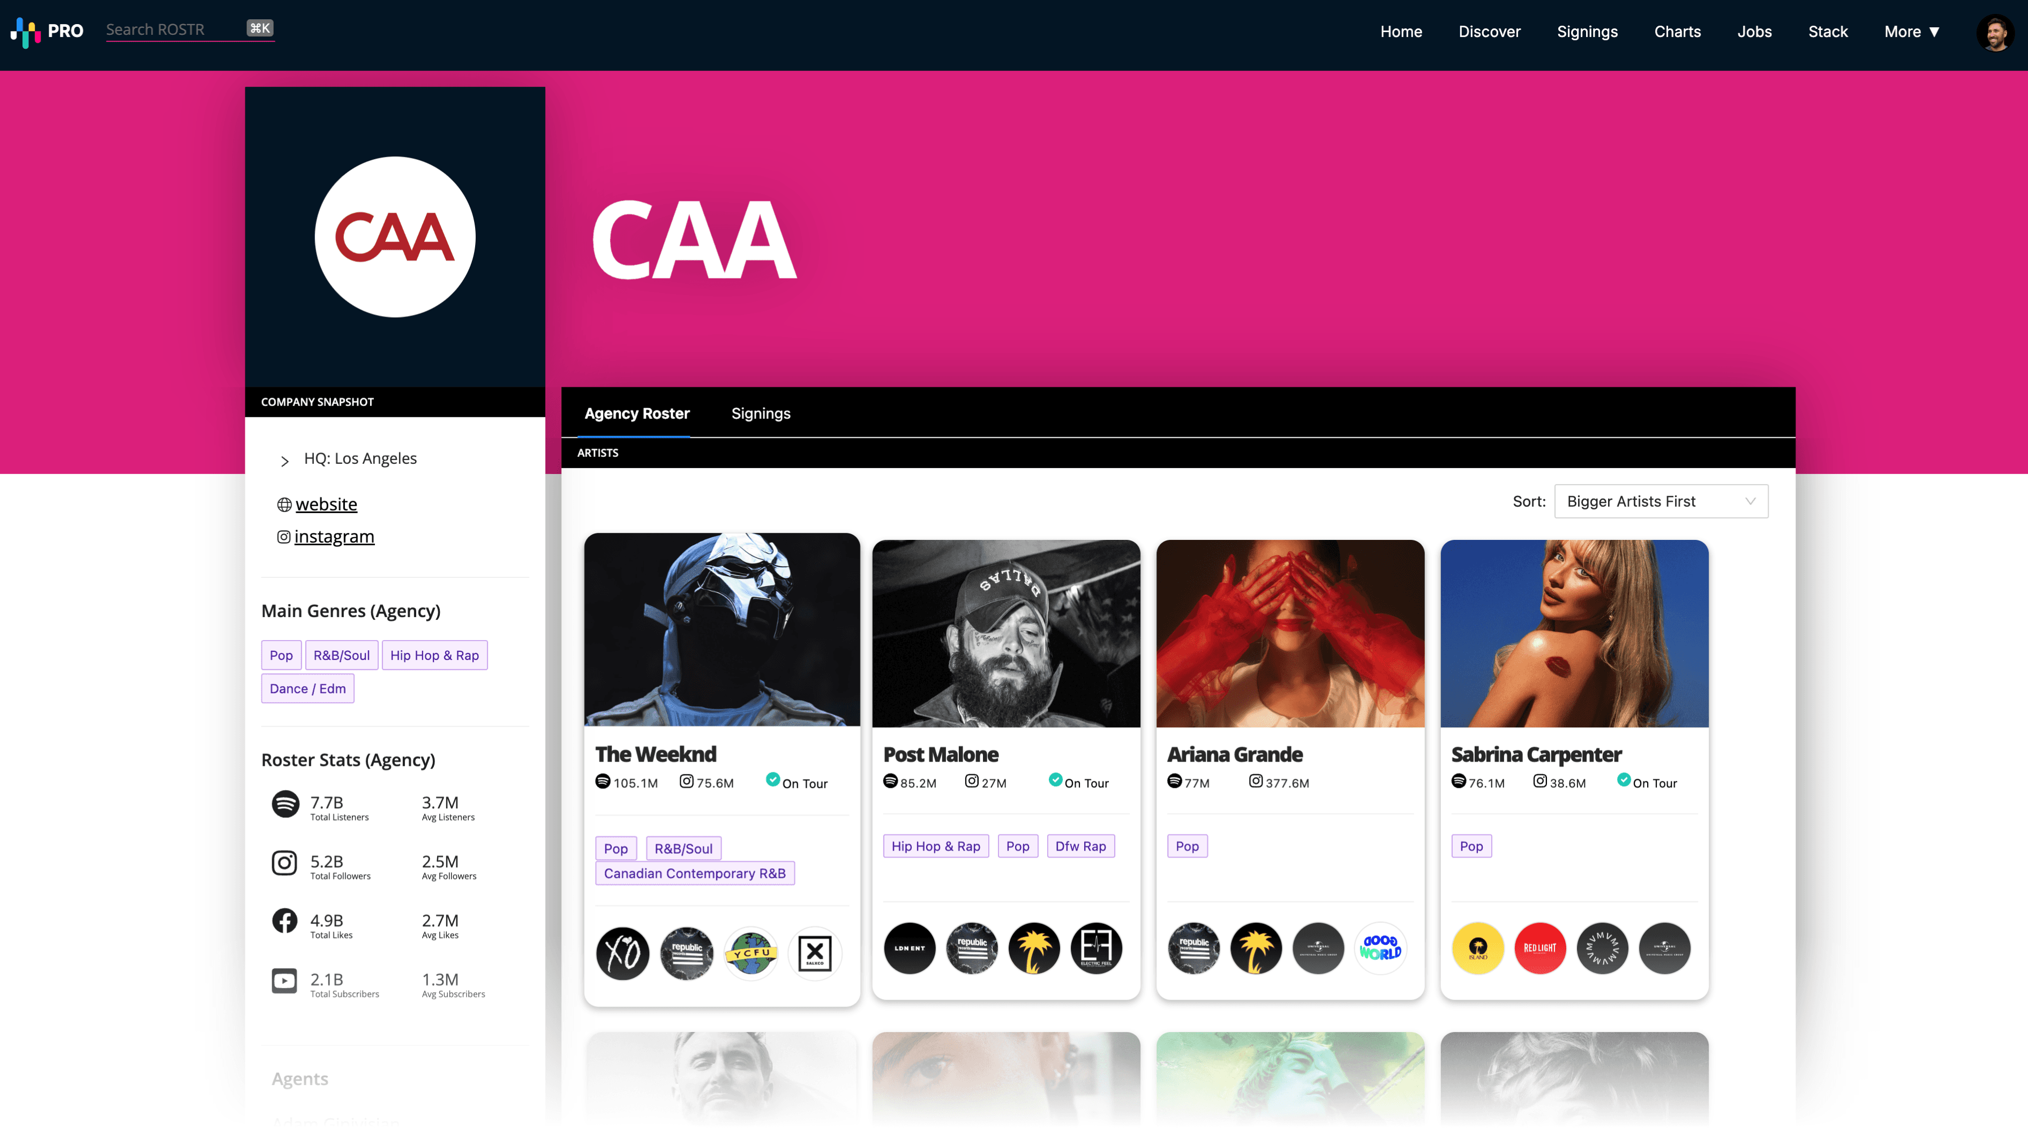The width and height of the screenshot is (2028, 1128).
Task: Click the Electric Feel icon on Post Malone card
Action: 1096,947
